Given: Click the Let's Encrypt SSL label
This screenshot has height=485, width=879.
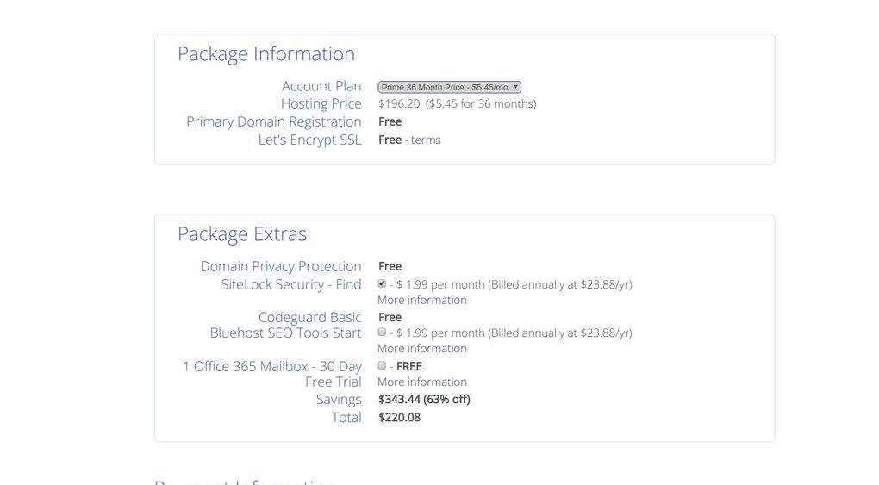Looking at the screenshot, I should point(309,140).
